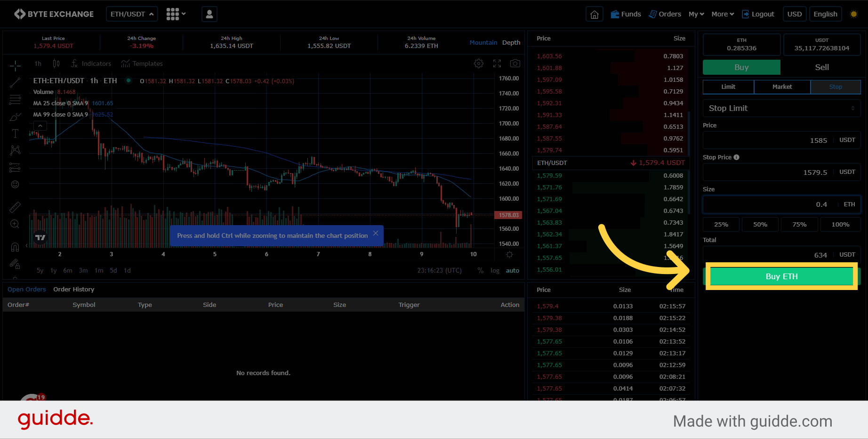
Task: Set order size to 50%
Action: click(760, 225)
